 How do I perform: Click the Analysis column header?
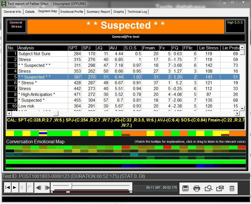(x=42, y=48)
